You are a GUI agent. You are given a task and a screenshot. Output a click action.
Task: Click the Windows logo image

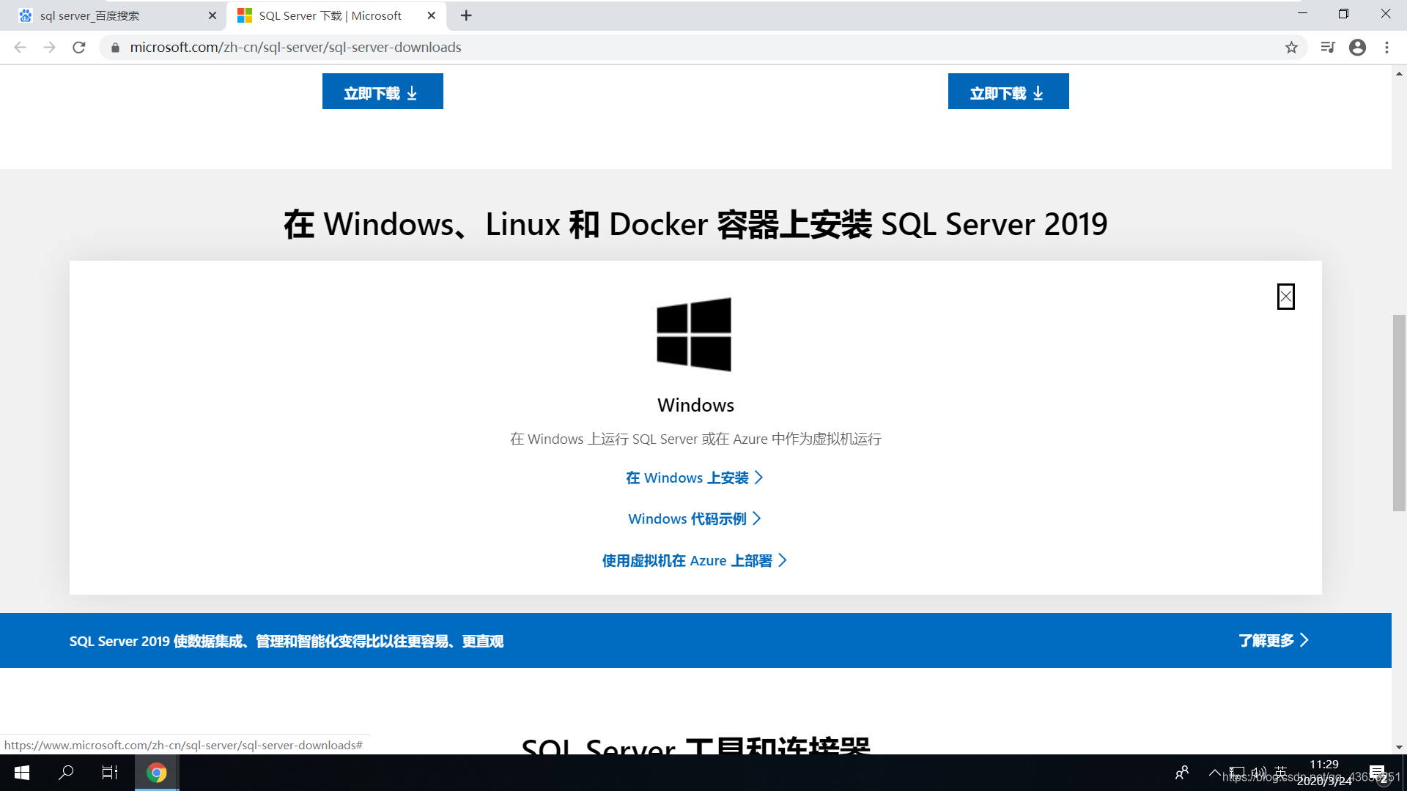pyautogui.click(x=694, y=334)
